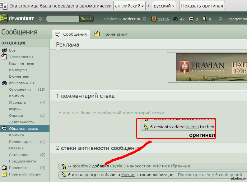This screenshot has height=182, width=247.
Task: Select Обратная связь in the sidebar
Action: click(x=23, y=129)
